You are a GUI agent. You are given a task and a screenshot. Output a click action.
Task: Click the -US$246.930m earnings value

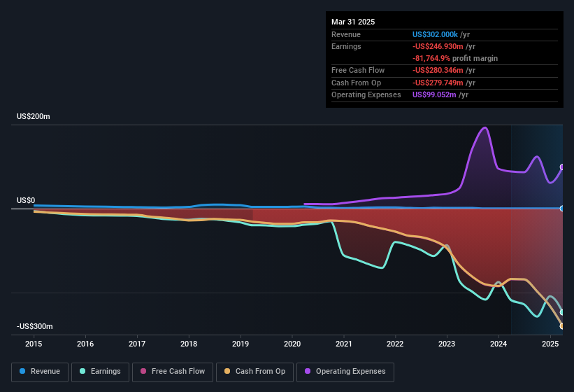[x=438, y=46]
